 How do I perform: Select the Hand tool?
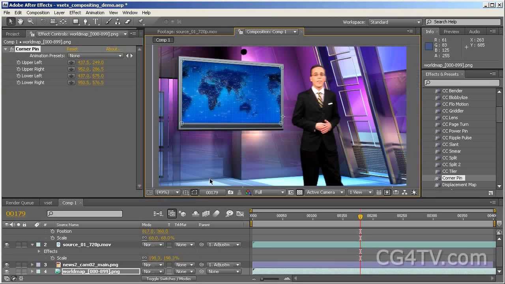point(20,22)
